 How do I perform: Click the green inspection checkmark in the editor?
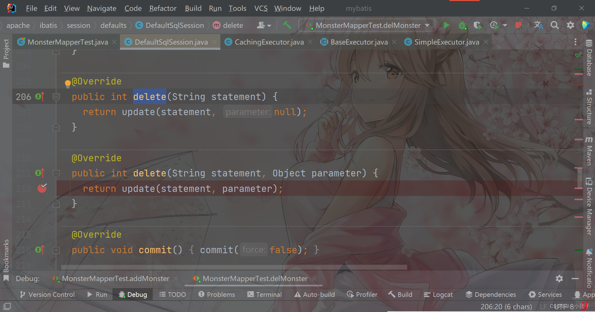[578, 55]
